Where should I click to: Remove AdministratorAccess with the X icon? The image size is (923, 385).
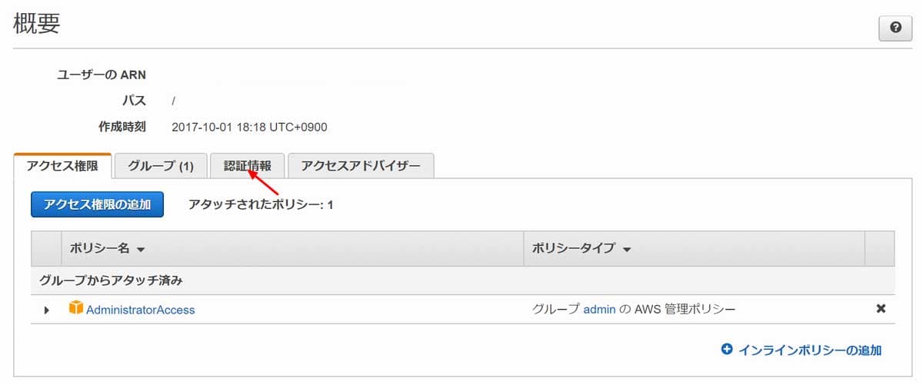click(881, 309)
